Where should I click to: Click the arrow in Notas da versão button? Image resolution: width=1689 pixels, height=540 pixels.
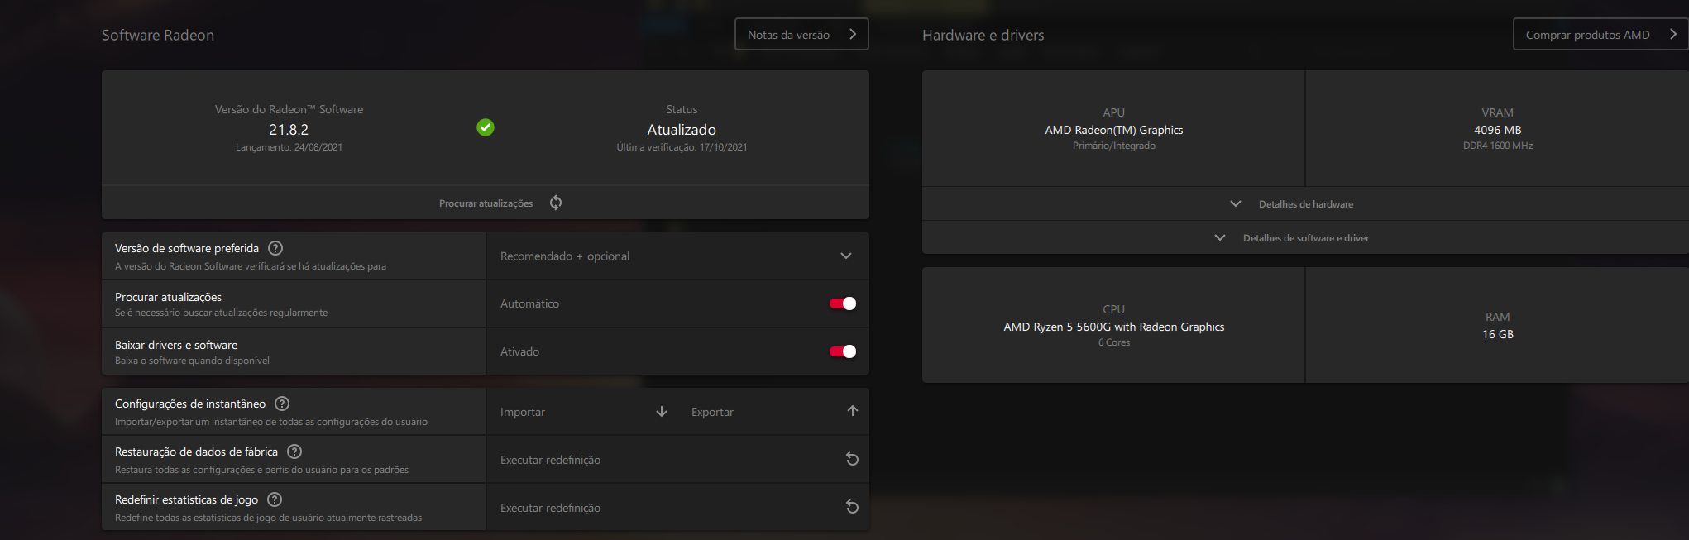pos(853,34)
